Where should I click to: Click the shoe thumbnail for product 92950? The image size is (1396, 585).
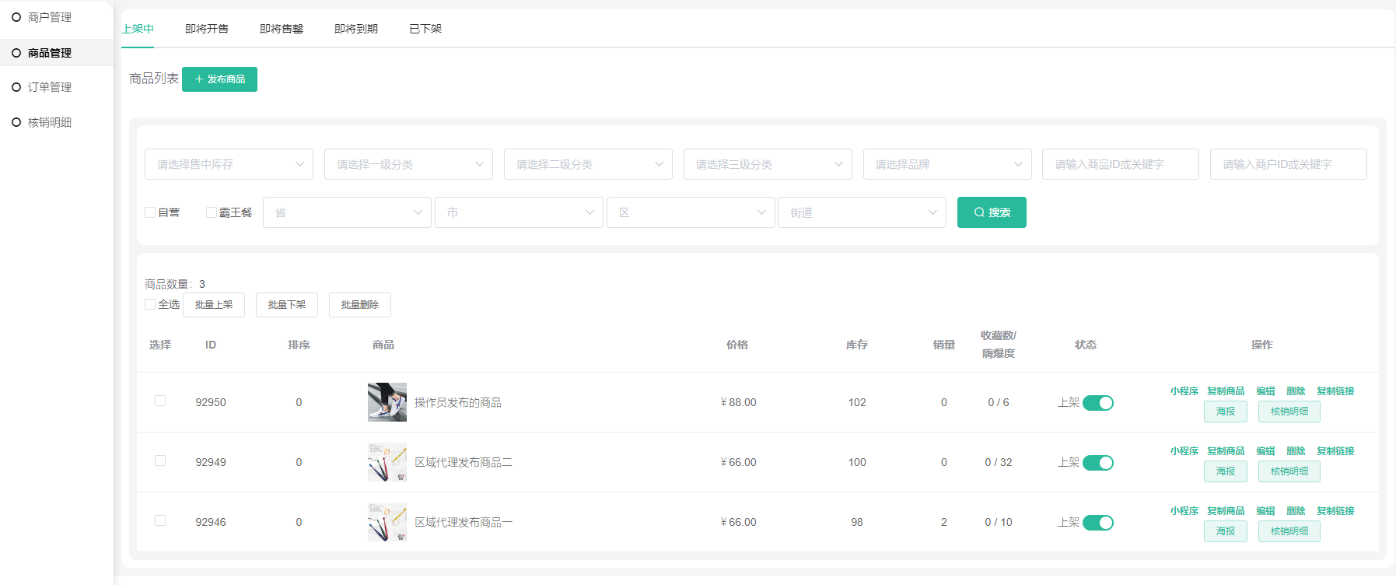pyautogui.click(x=387, y=402)
